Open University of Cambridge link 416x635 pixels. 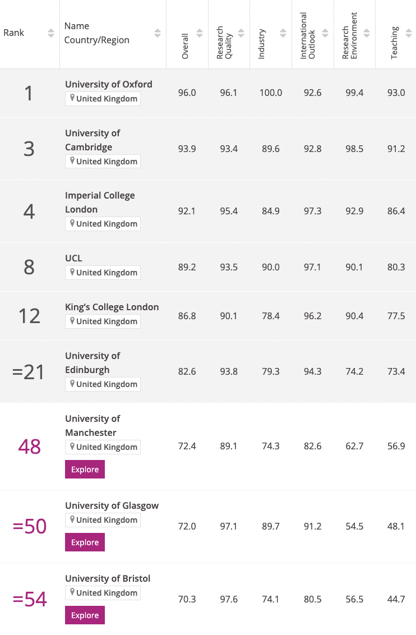click(x=93, y=140)
